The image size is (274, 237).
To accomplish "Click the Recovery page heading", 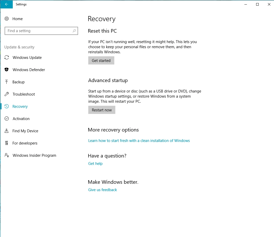I will [x=102, y=19].
